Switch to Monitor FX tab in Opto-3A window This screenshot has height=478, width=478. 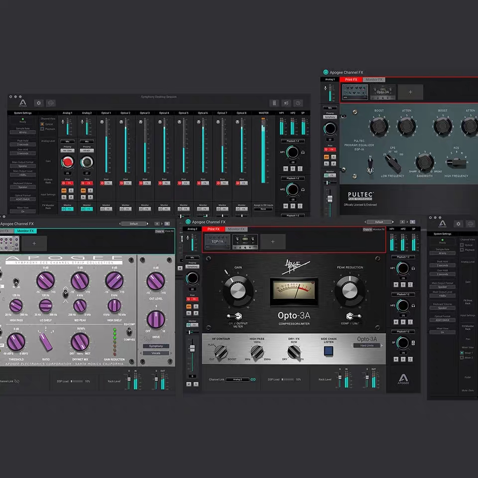(236, 229)
